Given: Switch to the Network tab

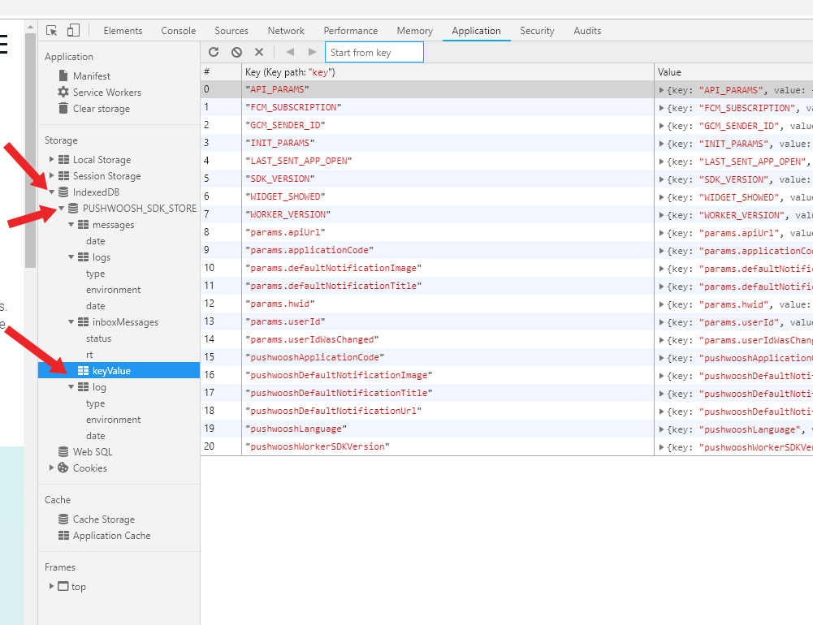Looking at the screenshot, I should click(286, 31).
